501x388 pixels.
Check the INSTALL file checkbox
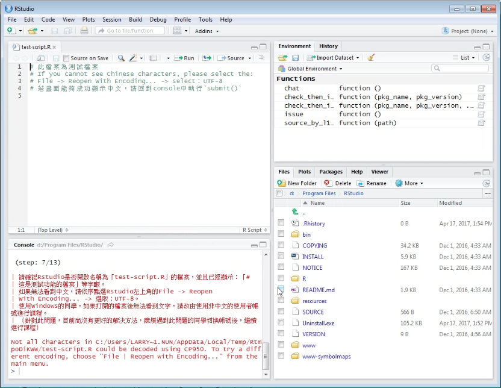tap(281, 255)
